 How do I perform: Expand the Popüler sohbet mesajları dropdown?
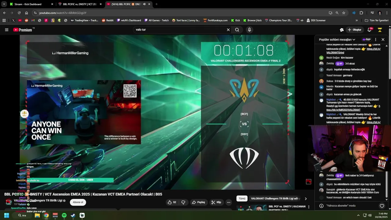tap(337, 39)
